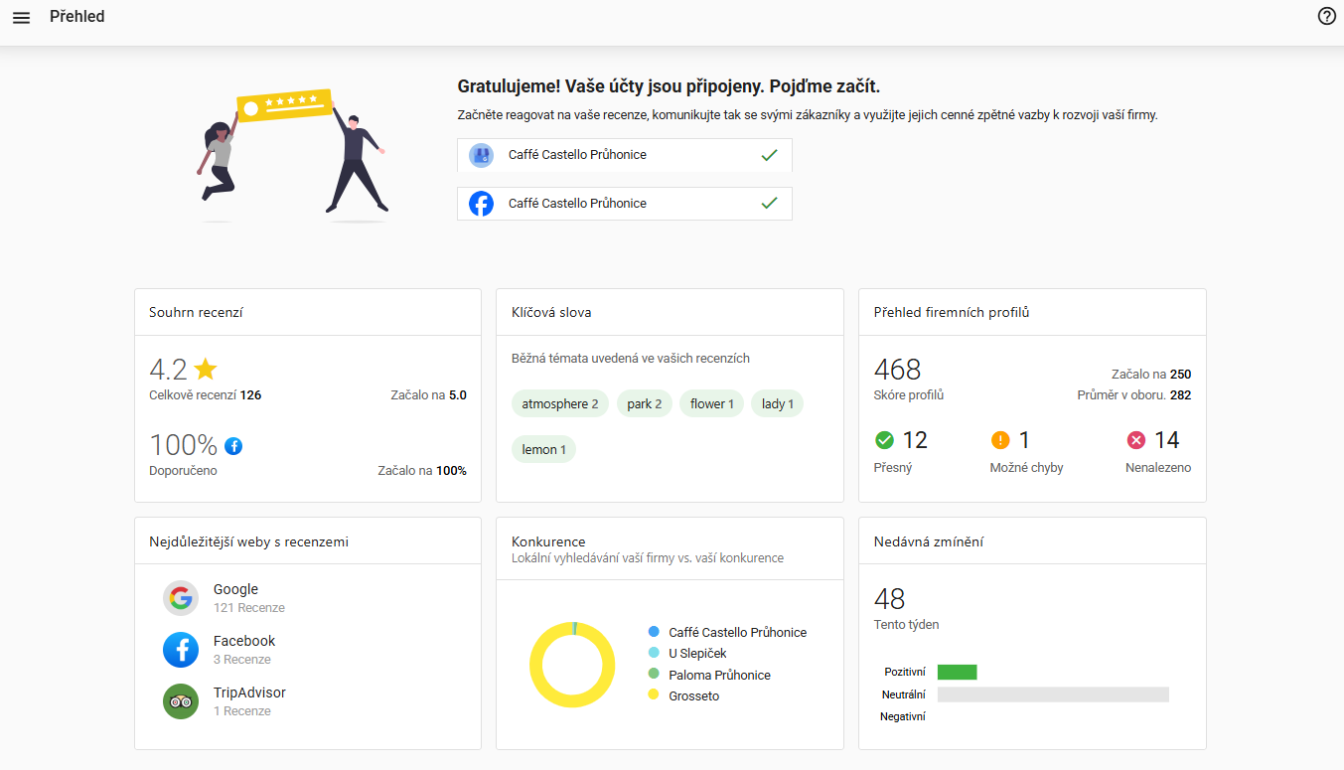This screenshot has height=770, width=1344.
Task: Click the Google Business Profile icon
Action: click(x=482, y=155)
